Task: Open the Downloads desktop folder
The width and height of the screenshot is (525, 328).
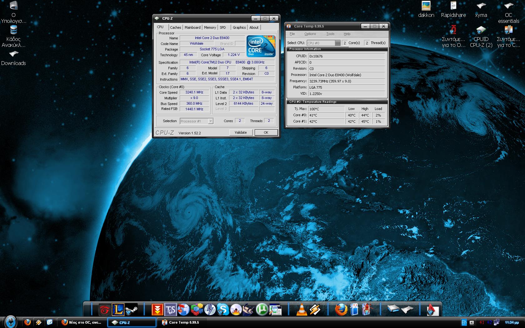Action: (x=13, y=58)
